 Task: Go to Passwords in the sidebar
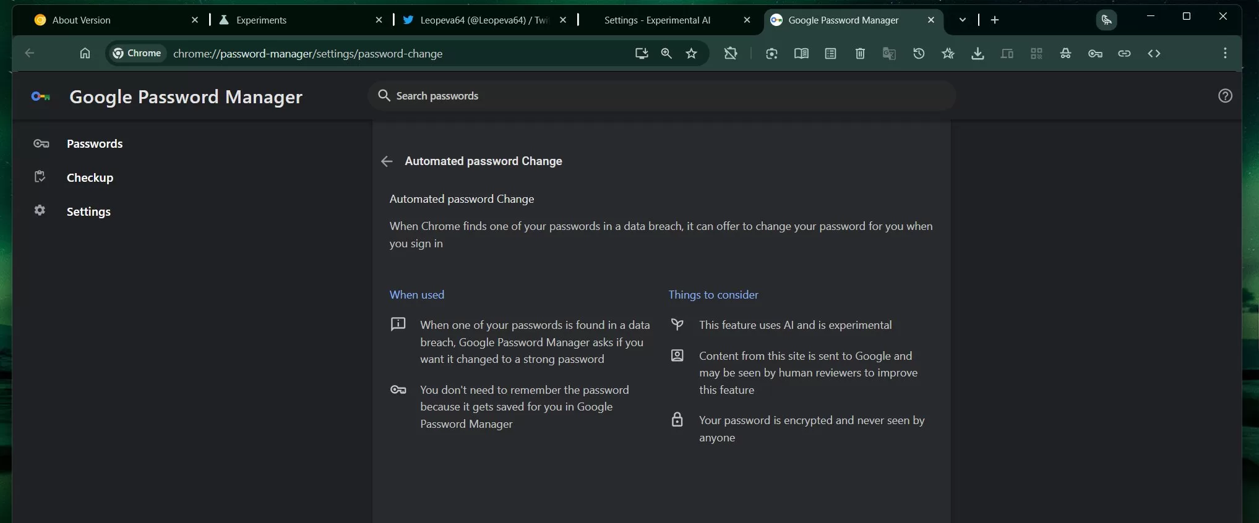coord(95,144)
